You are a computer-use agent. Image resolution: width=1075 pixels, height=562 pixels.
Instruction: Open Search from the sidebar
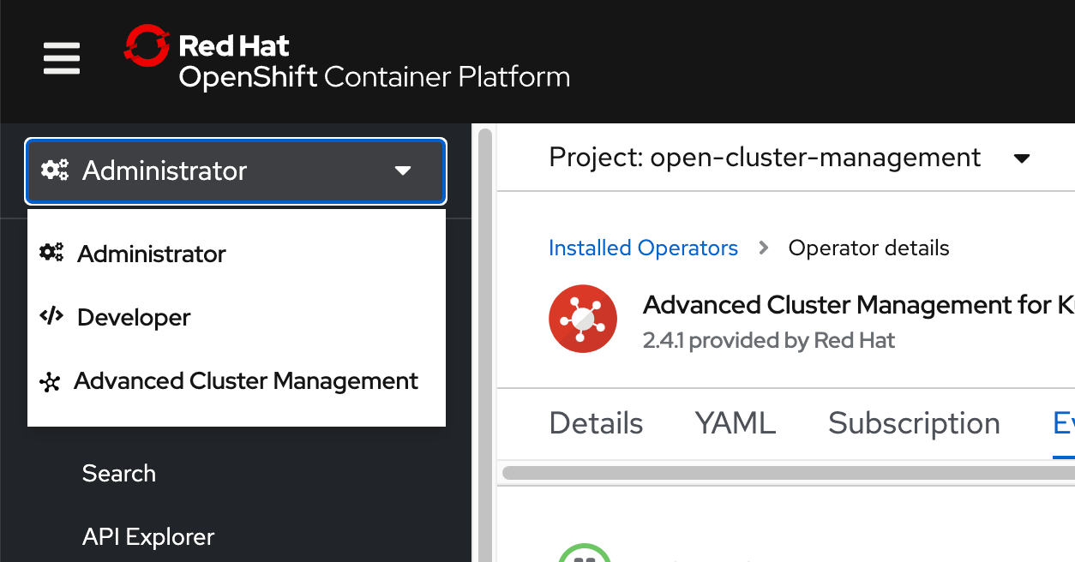click(118, 473)
